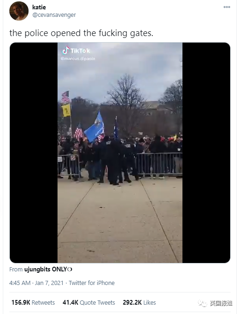Click the TikTok logo in video
The height and width of the screenshot is (314, 240).
tap(76, 51)
